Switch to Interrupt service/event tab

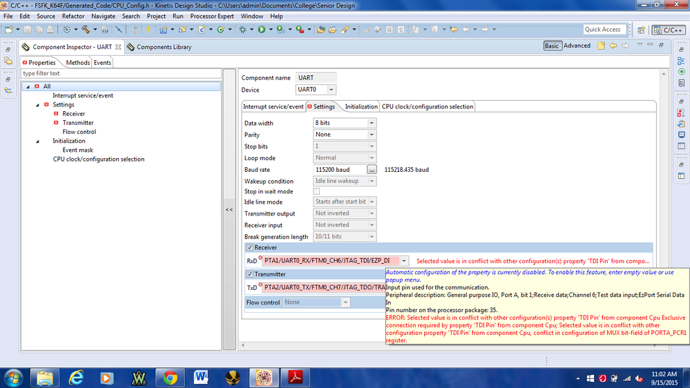coord(273,106)
